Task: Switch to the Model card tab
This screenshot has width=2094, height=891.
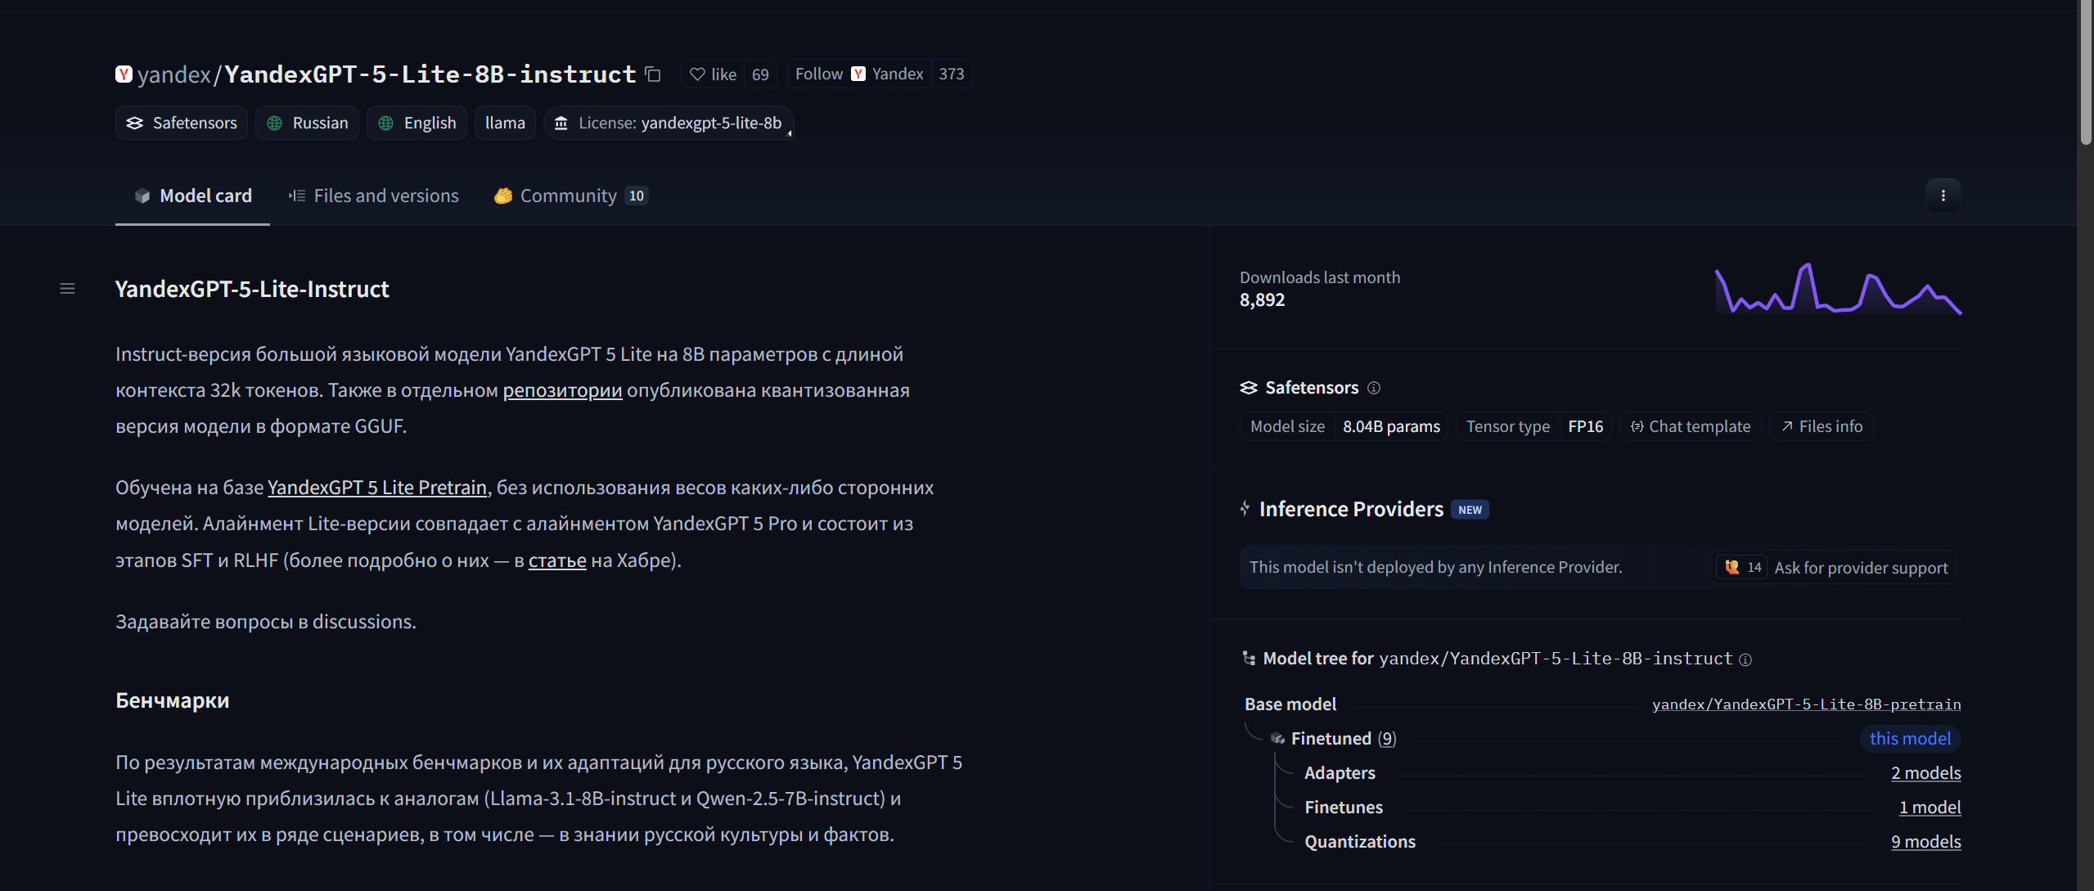Action: [x=192, y=196]
